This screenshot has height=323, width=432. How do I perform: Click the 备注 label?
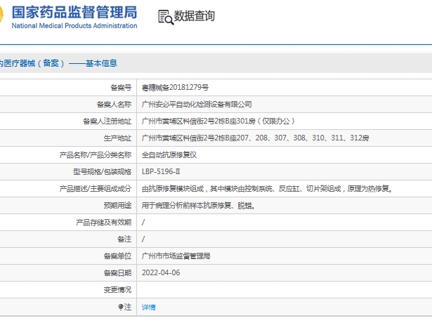[124, 239]
